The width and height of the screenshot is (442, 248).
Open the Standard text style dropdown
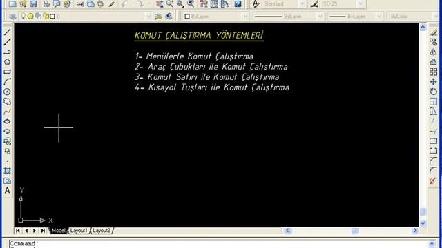click(x=302, y=3)
